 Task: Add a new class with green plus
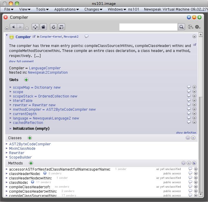coord(30,138)
